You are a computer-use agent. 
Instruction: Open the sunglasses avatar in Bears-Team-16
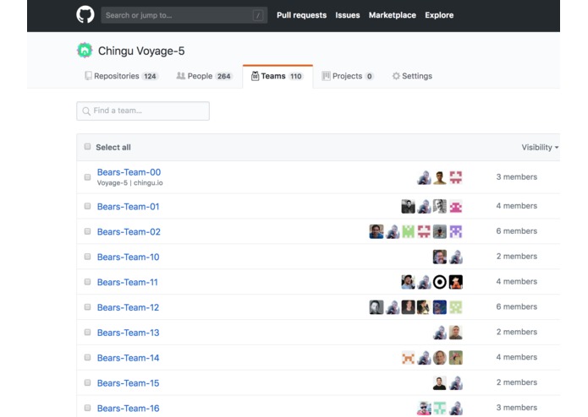[424, 408]
